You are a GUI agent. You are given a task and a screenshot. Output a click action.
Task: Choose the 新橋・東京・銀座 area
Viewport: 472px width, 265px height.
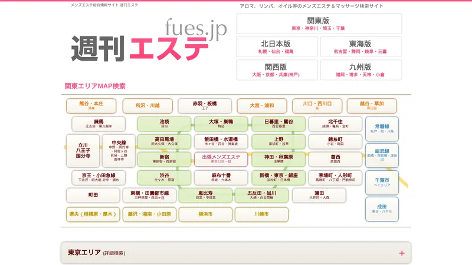278,178
